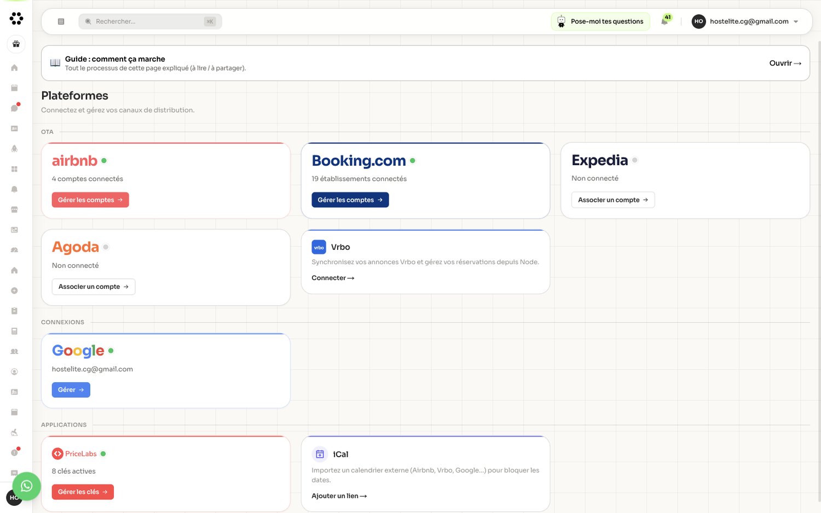The width and height of the screenshot is (821, 513).
Task: Click the bell icon in the left sidebar
Action: coord(14,189)
